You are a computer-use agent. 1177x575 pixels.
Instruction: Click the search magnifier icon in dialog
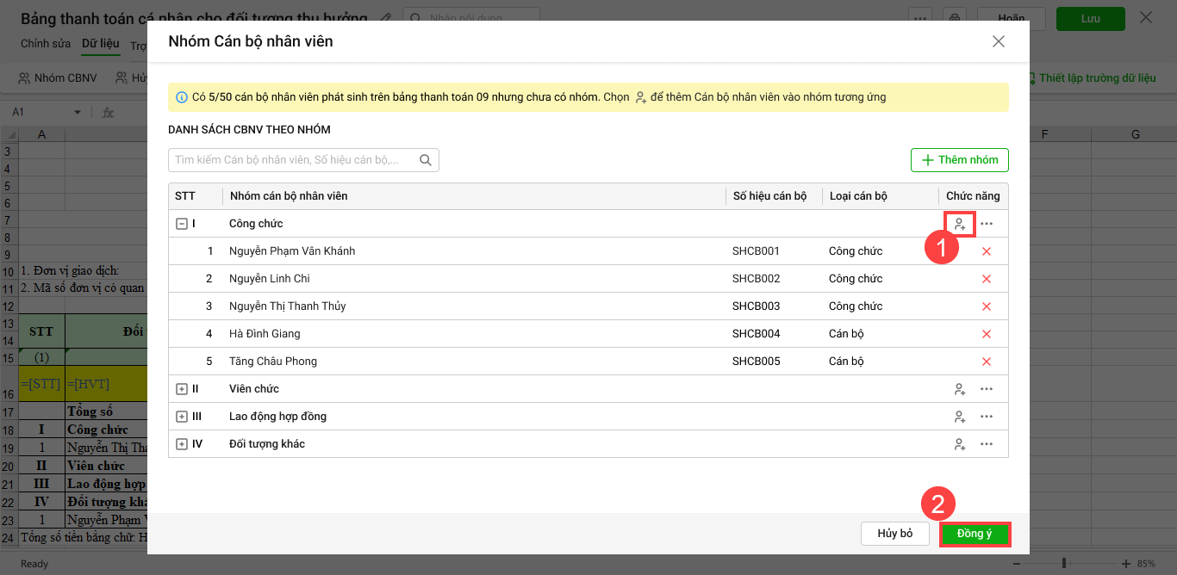(x=426, y=160)
